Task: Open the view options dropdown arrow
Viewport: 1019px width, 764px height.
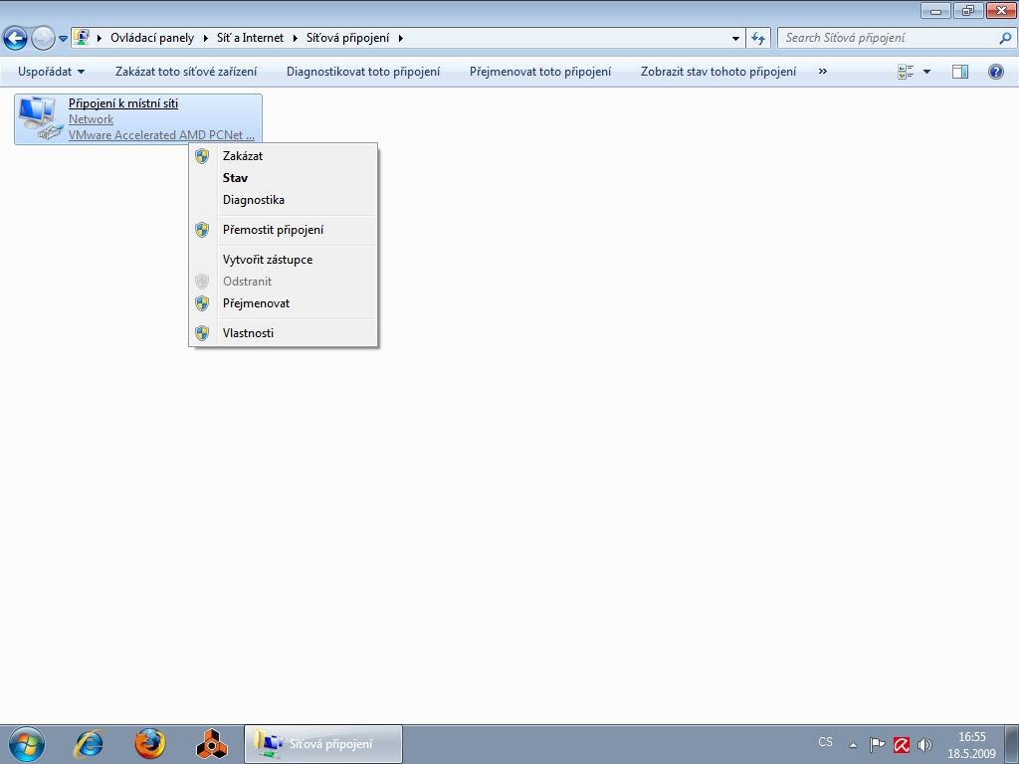Action: click(926, 72)
